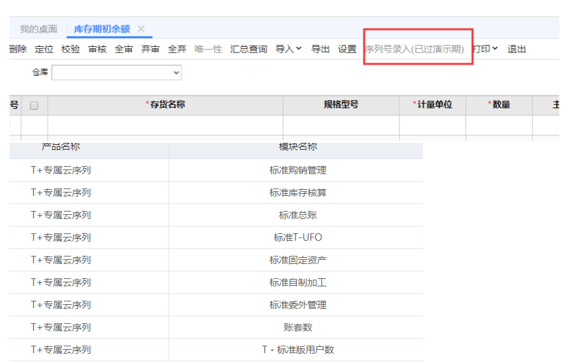The image size is (564, 364).
Task: Click 全审 in the toolbar
Action: 124,49
